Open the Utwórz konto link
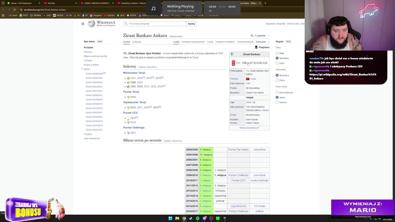 pyautogui.click(x=293, y=24)
